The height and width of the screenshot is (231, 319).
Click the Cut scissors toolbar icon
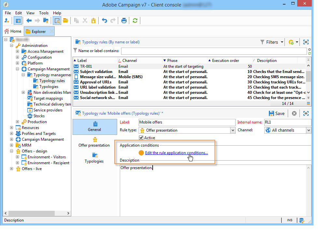(85, 21)
